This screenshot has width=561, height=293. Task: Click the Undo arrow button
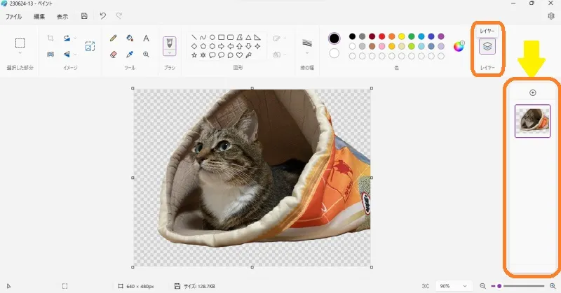[103, 15]
